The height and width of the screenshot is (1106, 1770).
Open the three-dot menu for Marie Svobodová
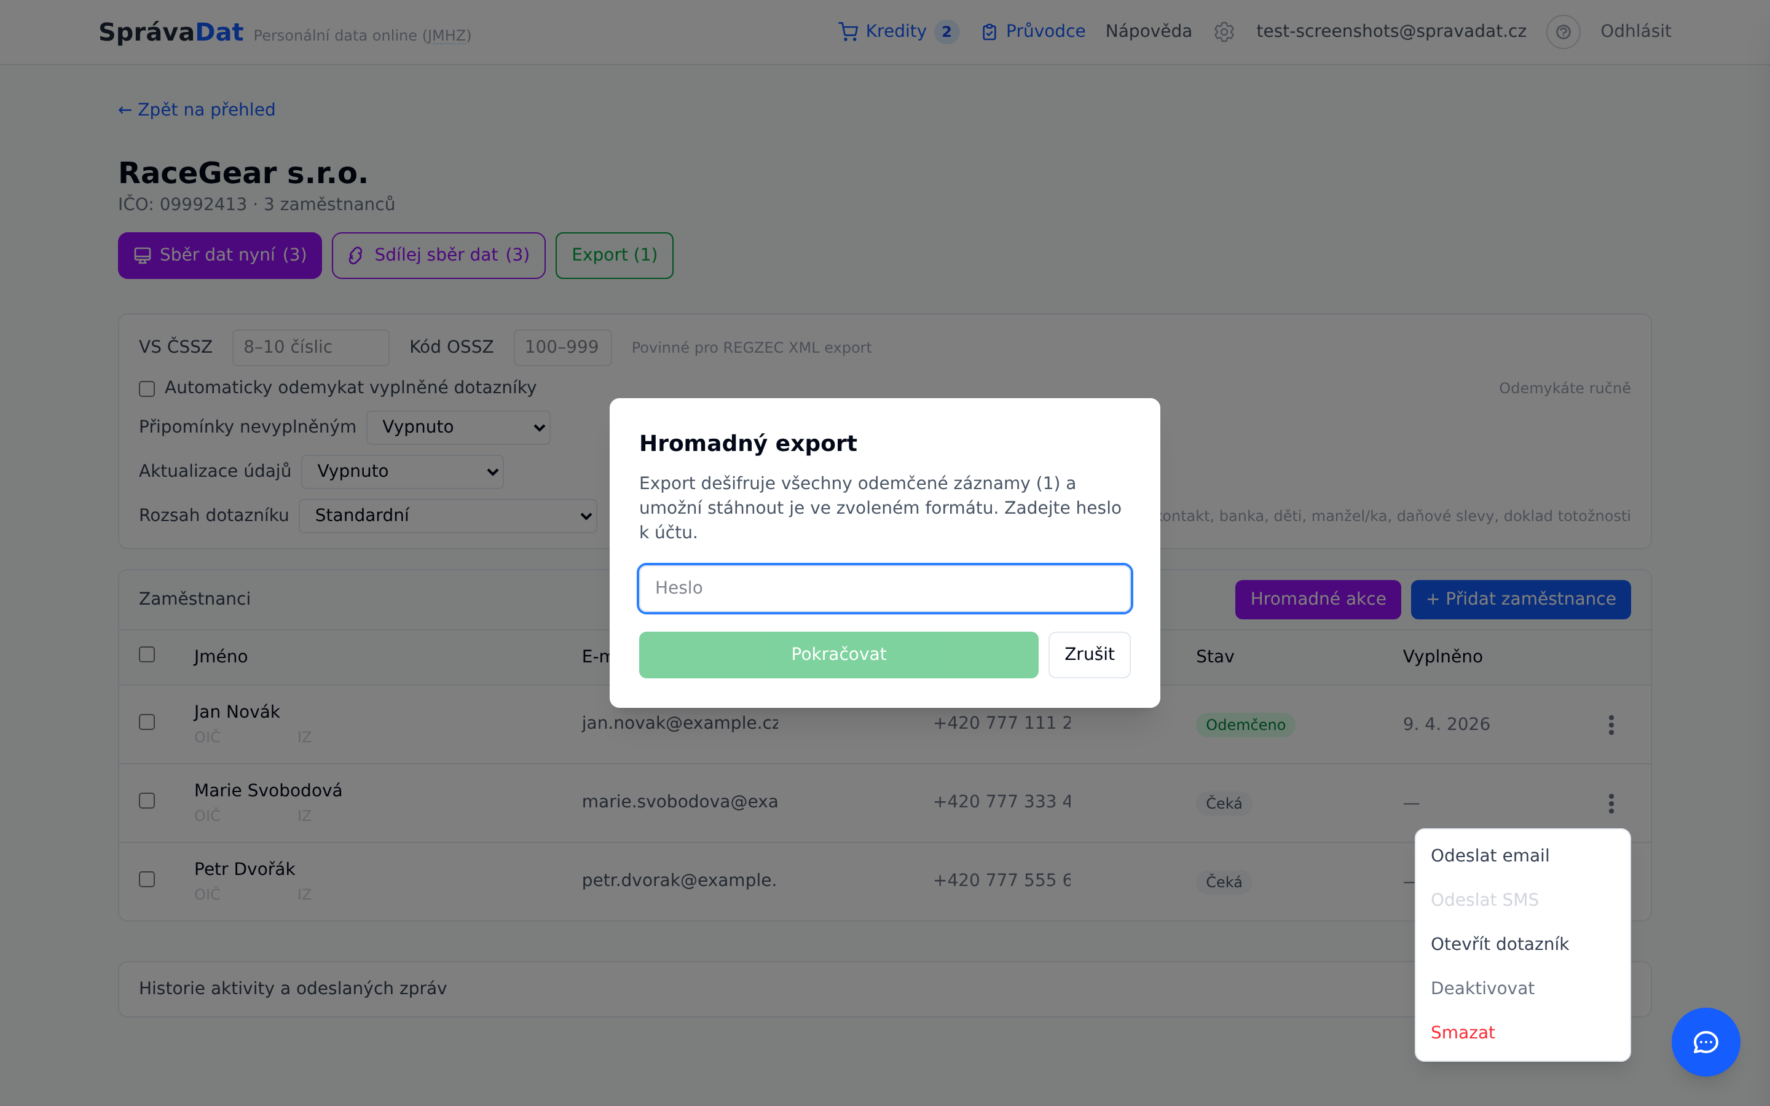1611,803
